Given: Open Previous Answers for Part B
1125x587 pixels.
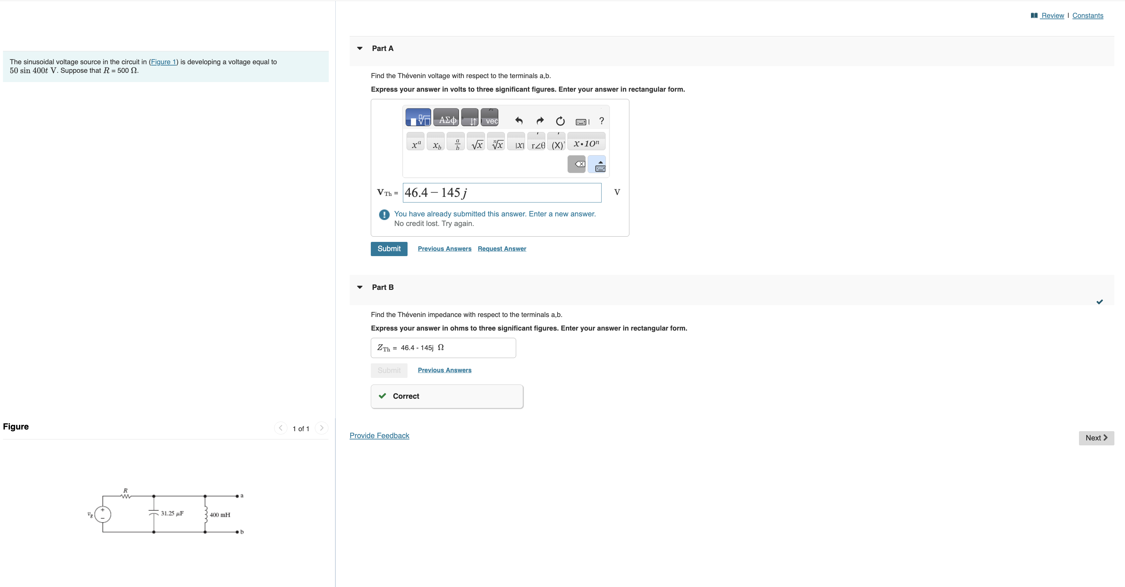Looking at the screenshot, I should click(445, 370).
